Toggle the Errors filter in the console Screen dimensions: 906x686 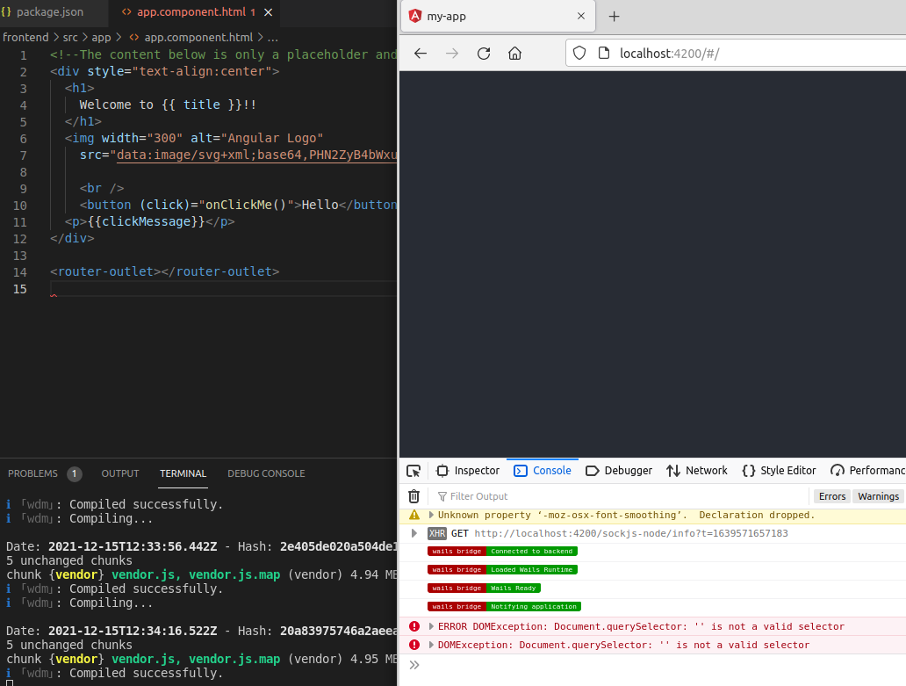(831, 496)
